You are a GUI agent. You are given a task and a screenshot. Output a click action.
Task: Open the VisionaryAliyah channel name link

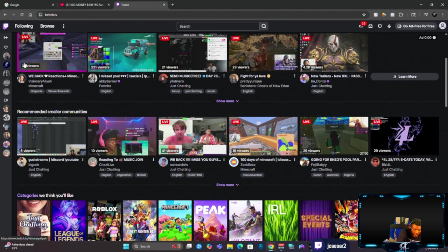40,81
